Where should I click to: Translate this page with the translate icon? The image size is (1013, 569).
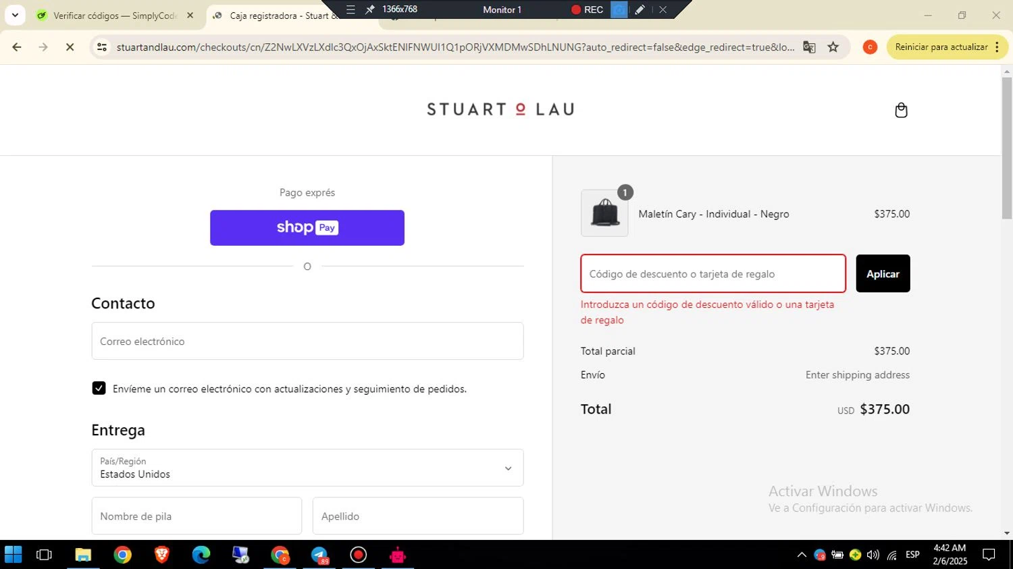[x=809, y=47]
